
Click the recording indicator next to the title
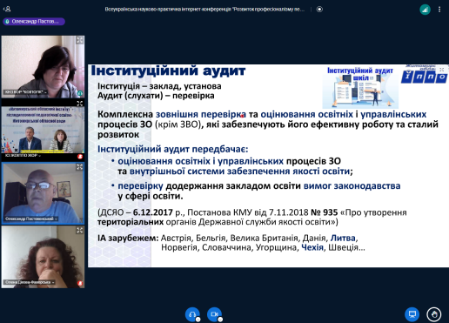pos(319,10)
